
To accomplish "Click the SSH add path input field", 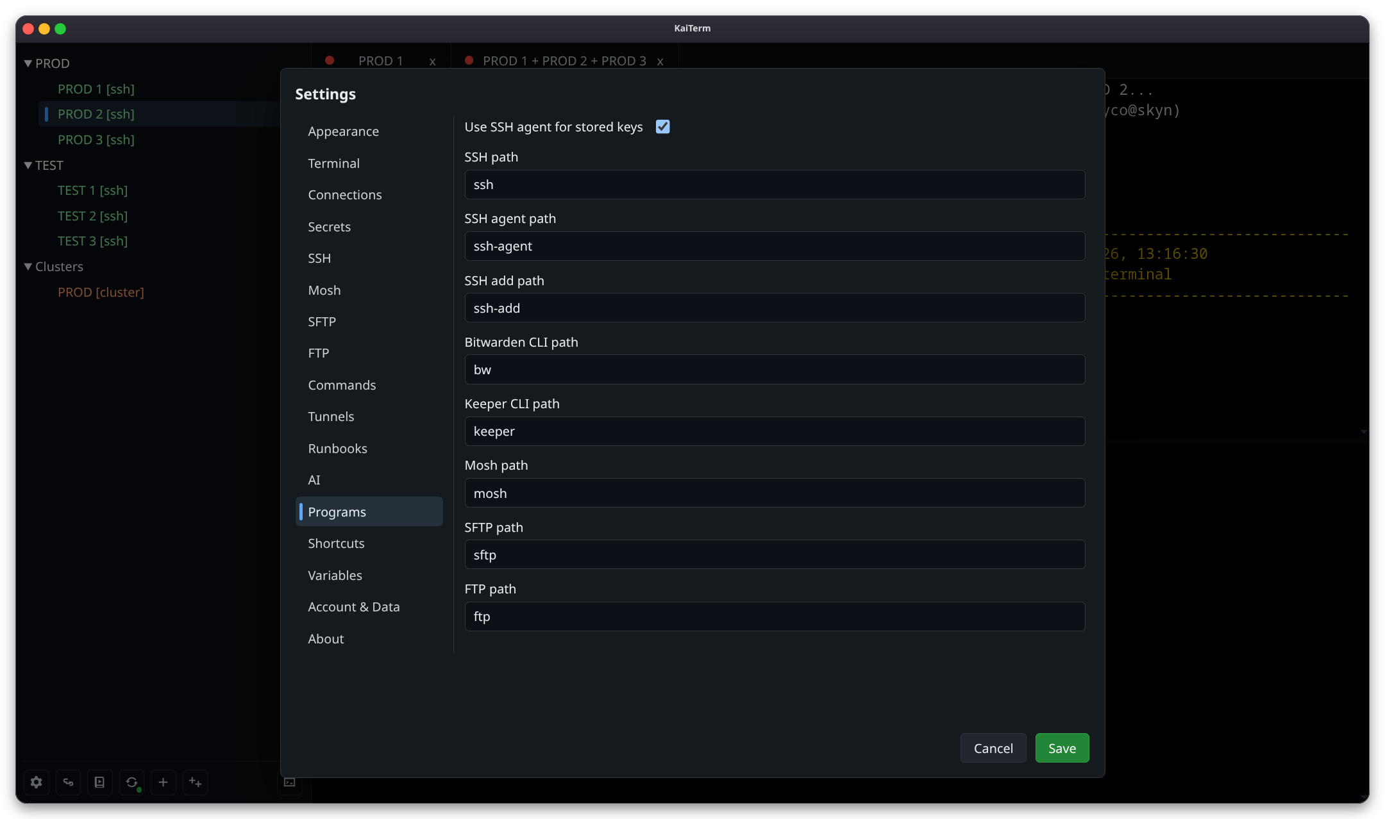I will 775,308.
